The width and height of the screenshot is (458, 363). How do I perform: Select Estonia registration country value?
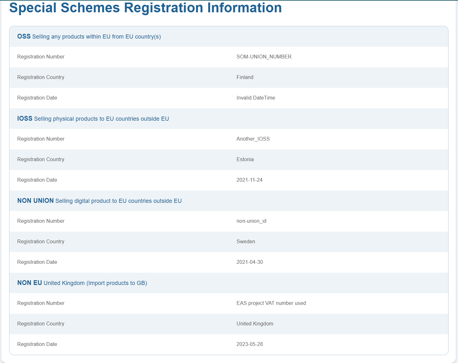point(245,160)
